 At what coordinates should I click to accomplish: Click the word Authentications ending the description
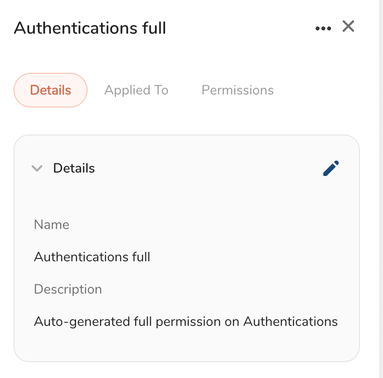pyautogui.click(x=291, y=321)
